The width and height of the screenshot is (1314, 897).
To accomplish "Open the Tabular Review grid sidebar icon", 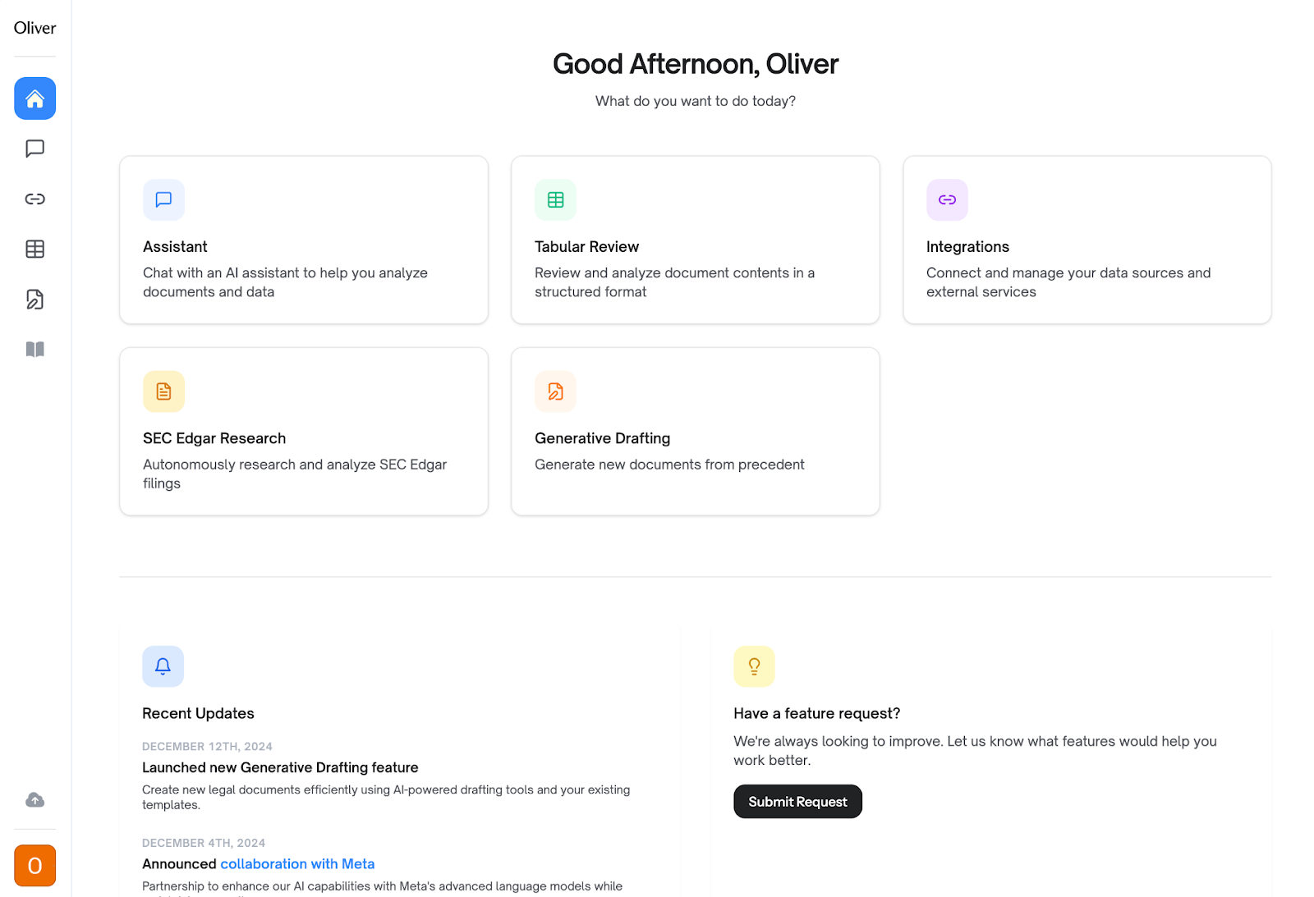I will pyautogui.click(x=34, y=249).
